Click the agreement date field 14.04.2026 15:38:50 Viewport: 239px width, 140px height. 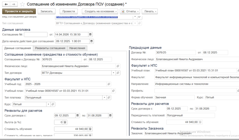click(x=71, y=35)
